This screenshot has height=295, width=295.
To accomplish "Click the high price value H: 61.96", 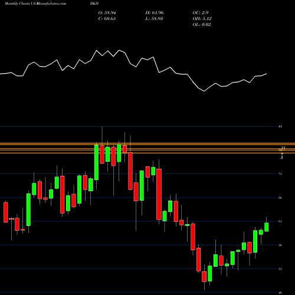I will click(x=155, y=12).
